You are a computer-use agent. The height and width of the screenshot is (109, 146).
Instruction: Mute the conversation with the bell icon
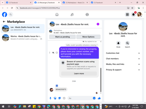tap(118, 43)
